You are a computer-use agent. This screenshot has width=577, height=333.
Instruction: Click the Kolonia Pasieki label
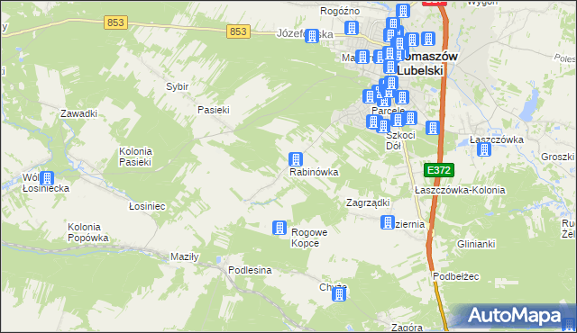point(135,157)
